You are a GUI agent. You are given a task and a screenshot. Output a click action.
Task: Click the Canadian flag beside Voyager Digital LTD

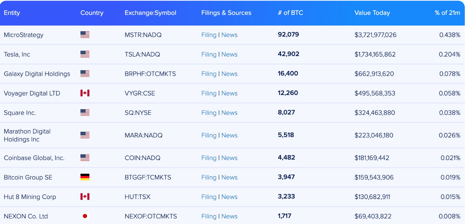click(85, 93)
